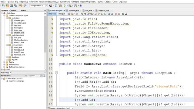Click the Redo arrow icon
Screen dimensions: 194x109
click(x=25, y=6)
